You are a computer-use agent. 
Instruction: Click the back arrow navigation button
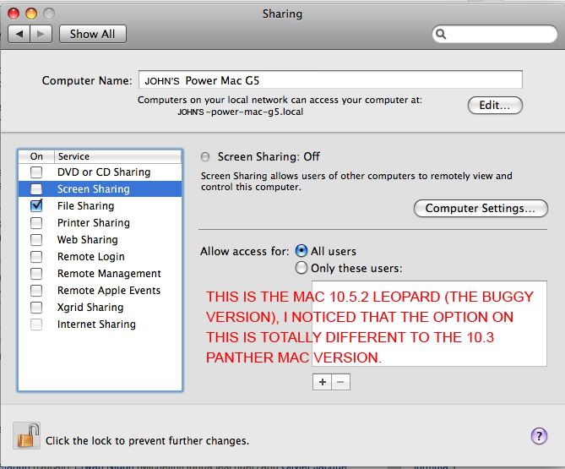(x=19, y=34)
